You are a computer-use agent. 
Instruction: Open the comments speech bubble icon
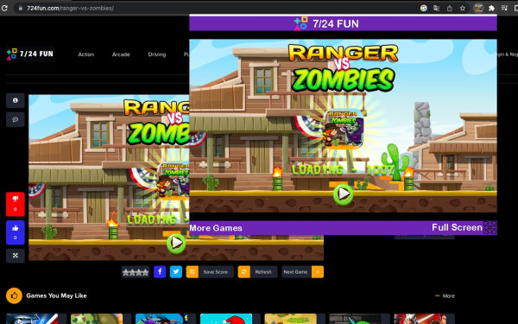click(16, 119)
